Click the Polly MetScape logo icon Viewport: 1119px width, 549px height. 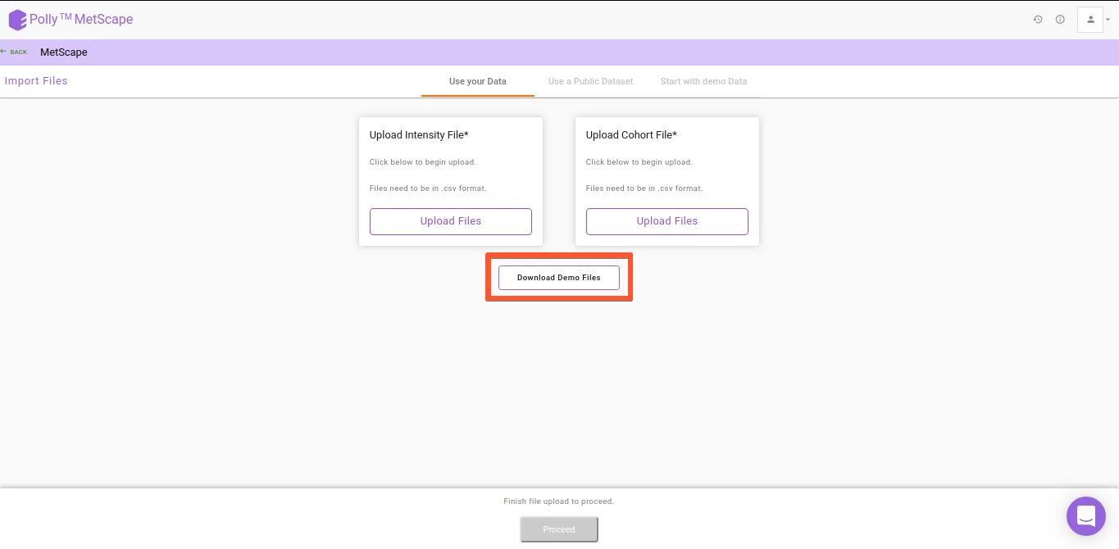(17, 20)
